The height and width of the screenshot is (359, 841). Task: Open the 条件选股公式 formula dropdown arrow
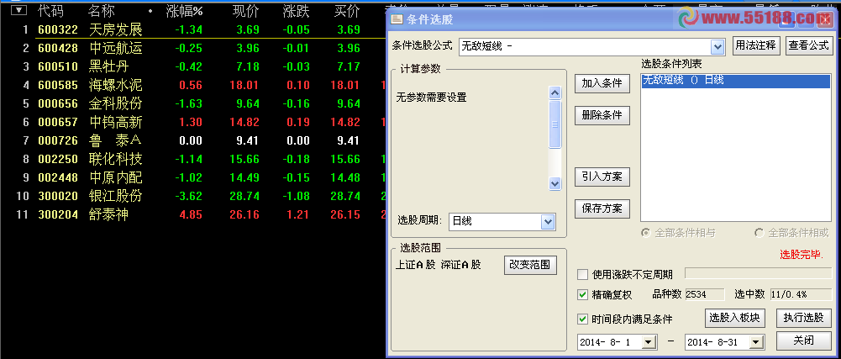[717, 47]
